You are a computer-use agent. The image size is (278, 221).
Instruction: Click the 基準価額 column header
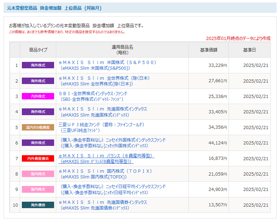[208, 50]
